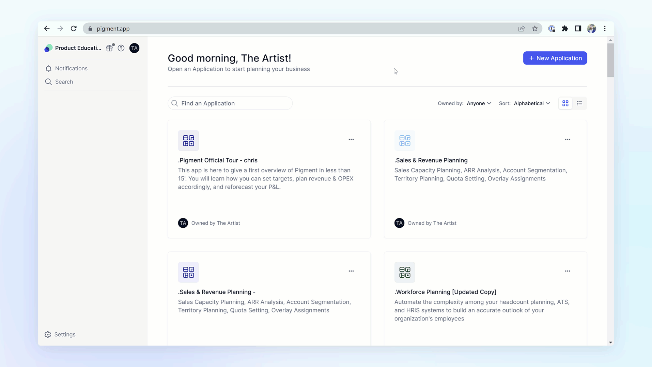This screenshot has width=652, height=367.
Task: Open the browser extensions puzzle icon
Action: click(565, 29)
